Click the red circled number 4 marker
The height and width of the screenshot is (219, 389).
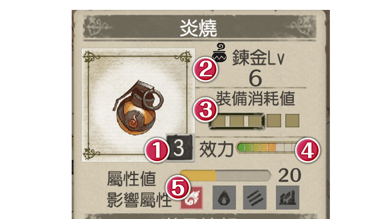pyautogui.click(x=307, y=150)
